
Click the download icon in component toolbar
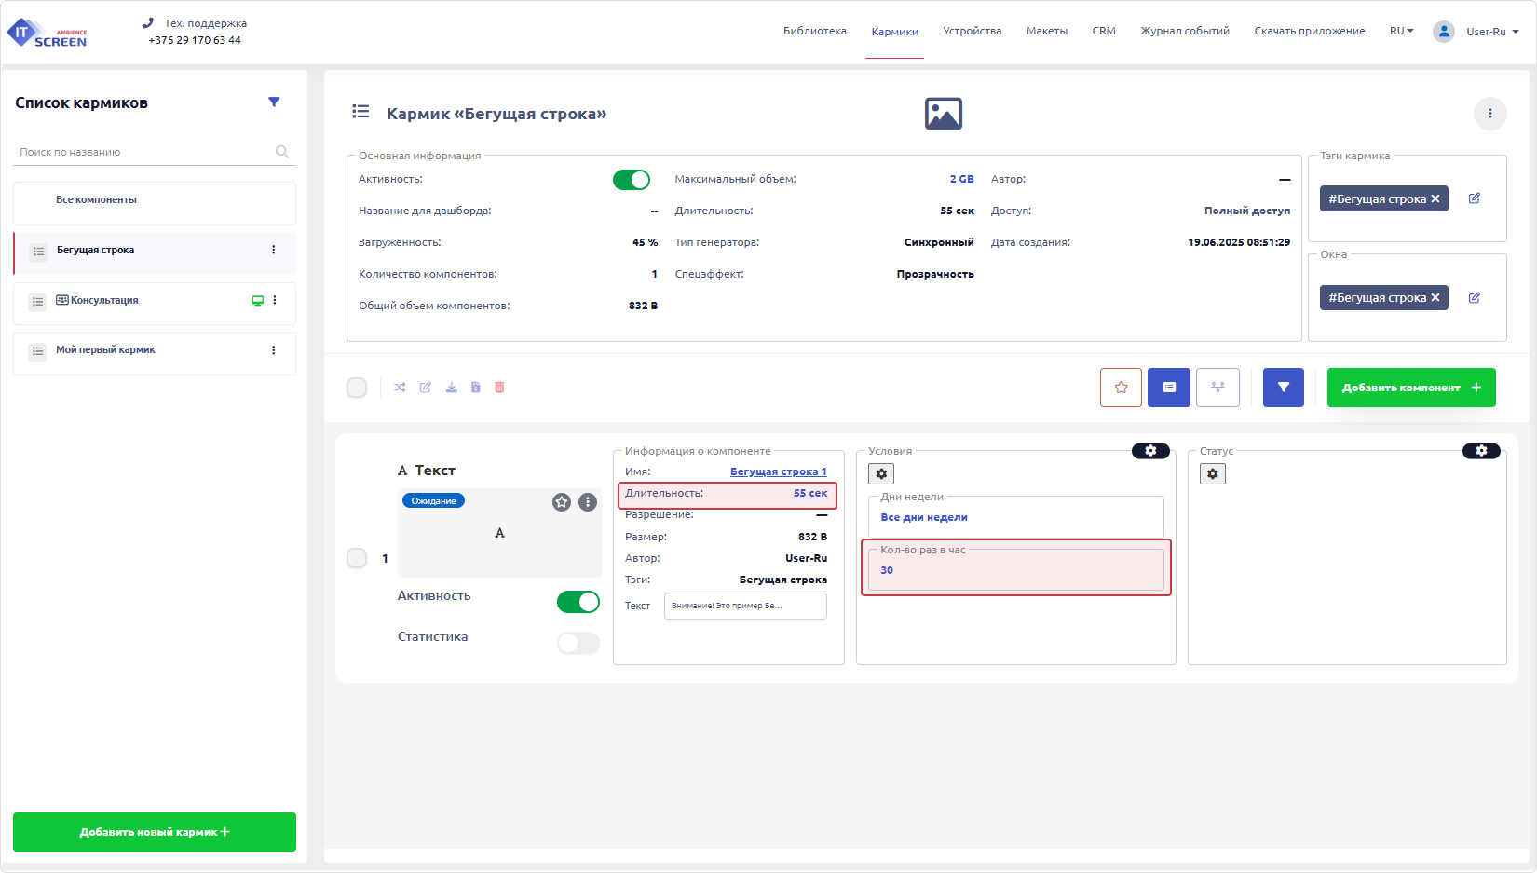click(451, 388)
